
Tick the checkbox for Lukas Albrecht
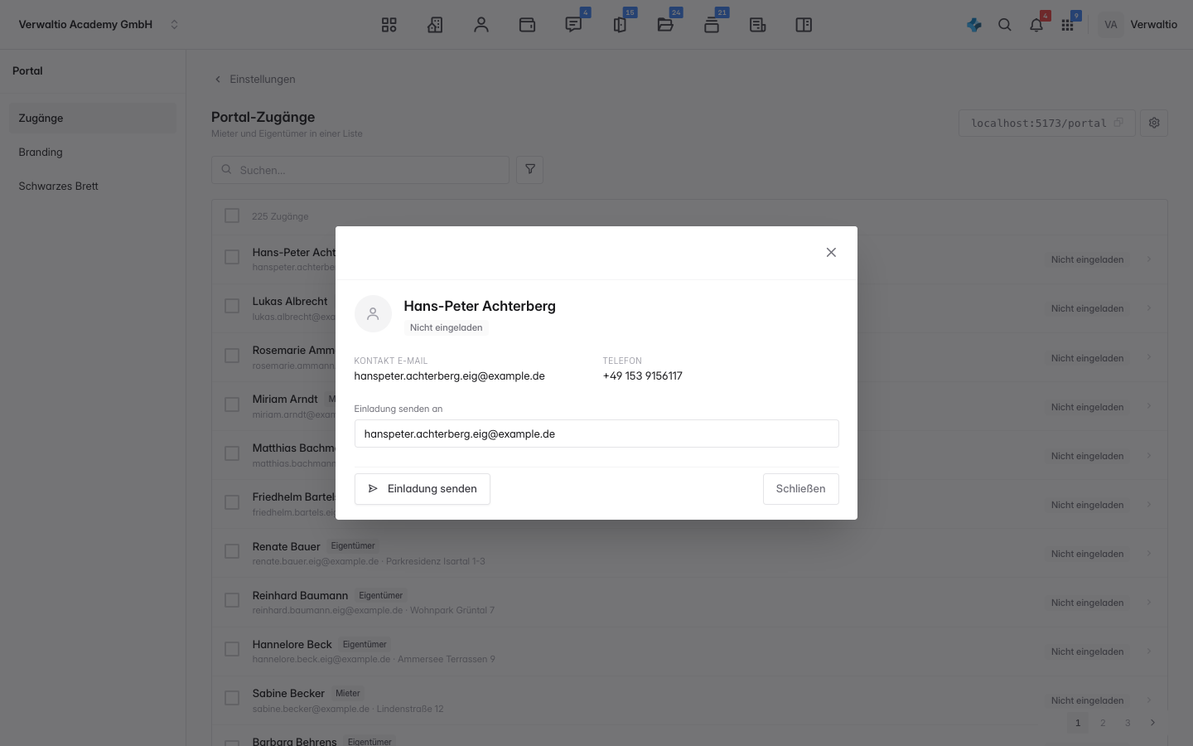(232, 306)
